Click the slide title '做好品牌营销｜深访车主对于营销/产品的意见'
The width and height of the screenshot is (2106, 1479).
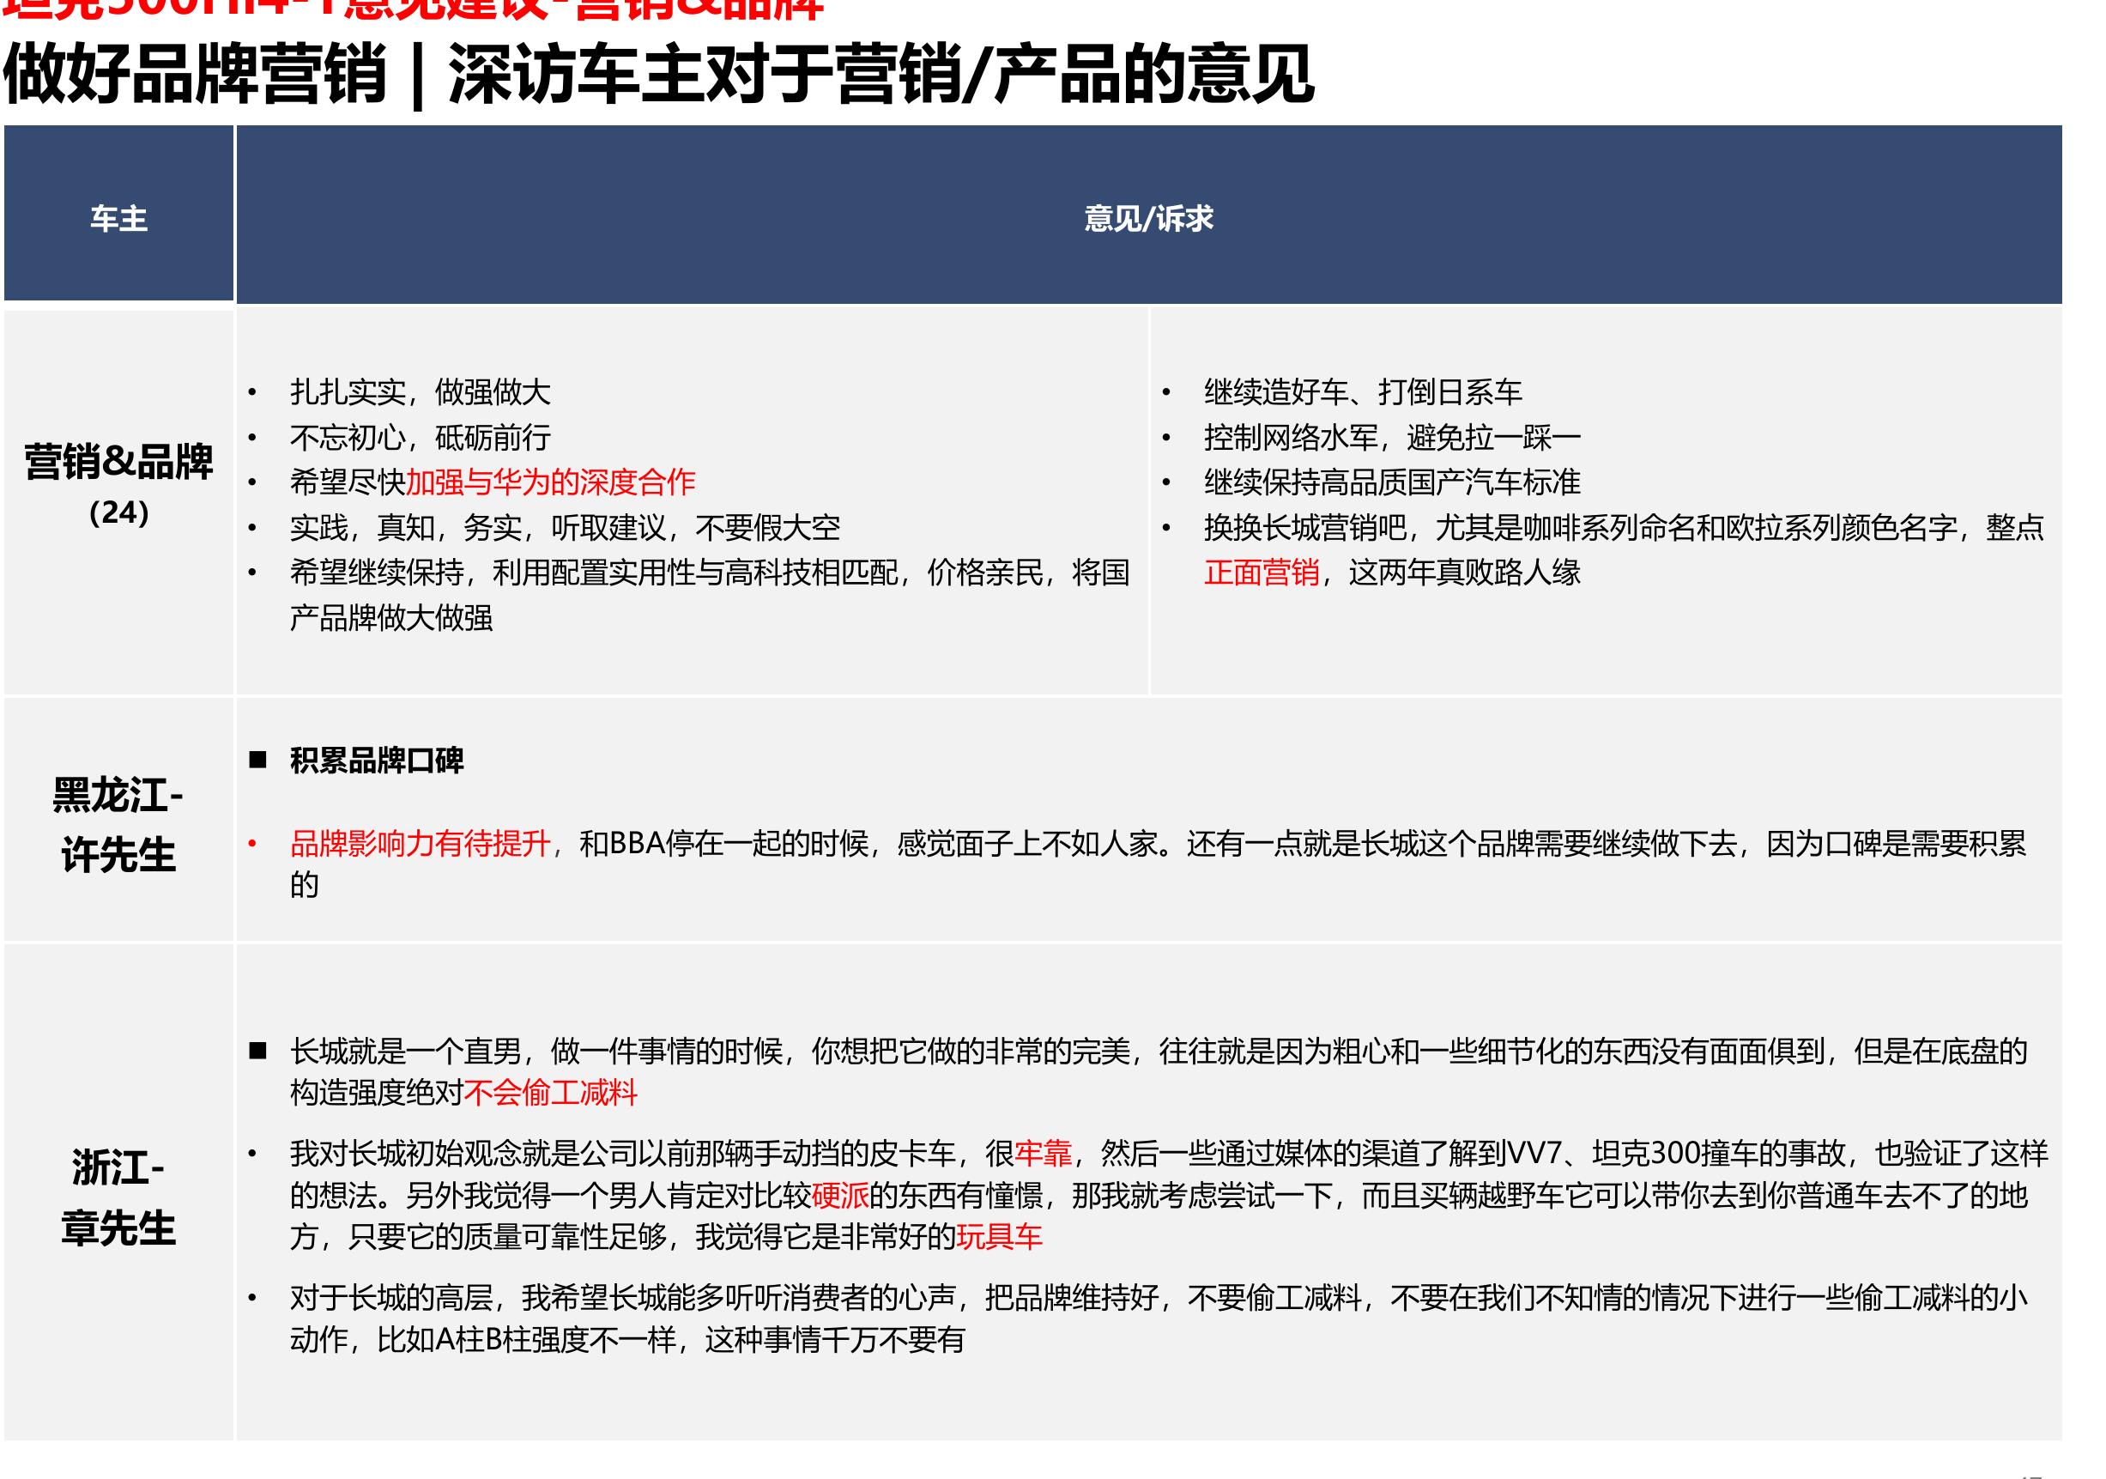click(x=658, y=76)
